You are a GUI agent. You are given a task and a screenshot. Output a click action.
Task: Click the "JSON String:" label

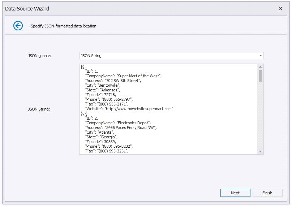(x=39, y=109)
